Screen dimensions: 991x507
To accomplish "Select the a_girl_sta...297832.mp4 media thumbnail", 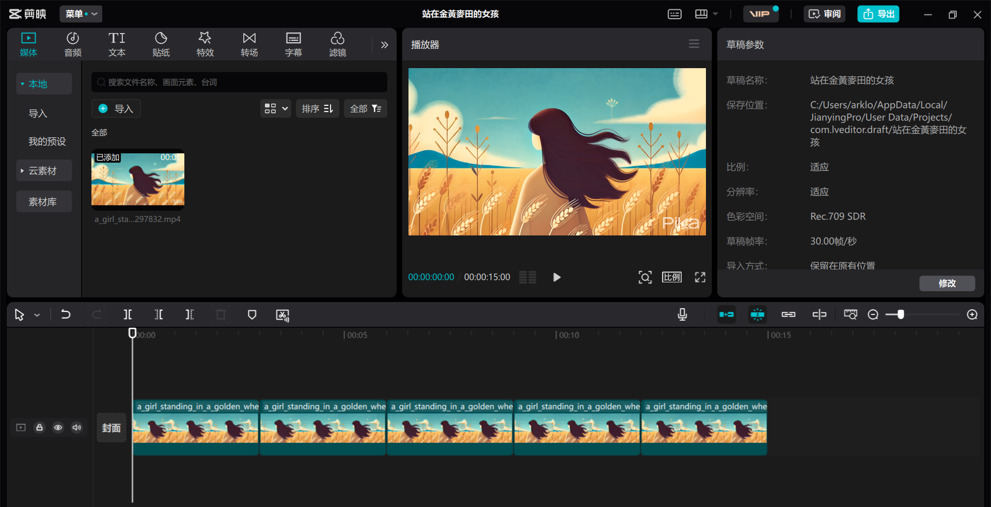I will pyautogui.click(x=138, y=179).
